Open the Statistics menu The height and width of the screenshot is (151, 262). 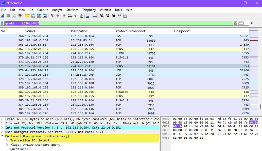click(72, 10)
